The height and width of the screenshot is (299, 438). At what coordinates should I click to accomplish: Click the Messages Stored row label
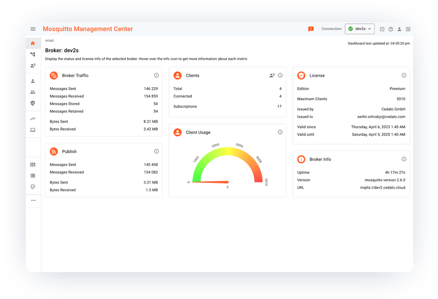tap(64, 104)
